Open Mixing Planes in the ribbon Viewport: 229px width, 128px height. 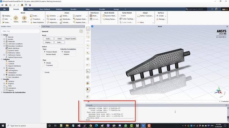pos(109,19)
